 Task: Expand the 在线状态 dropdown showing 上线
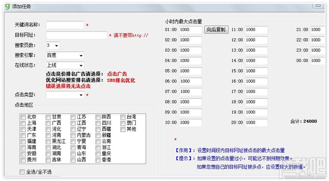65,66
